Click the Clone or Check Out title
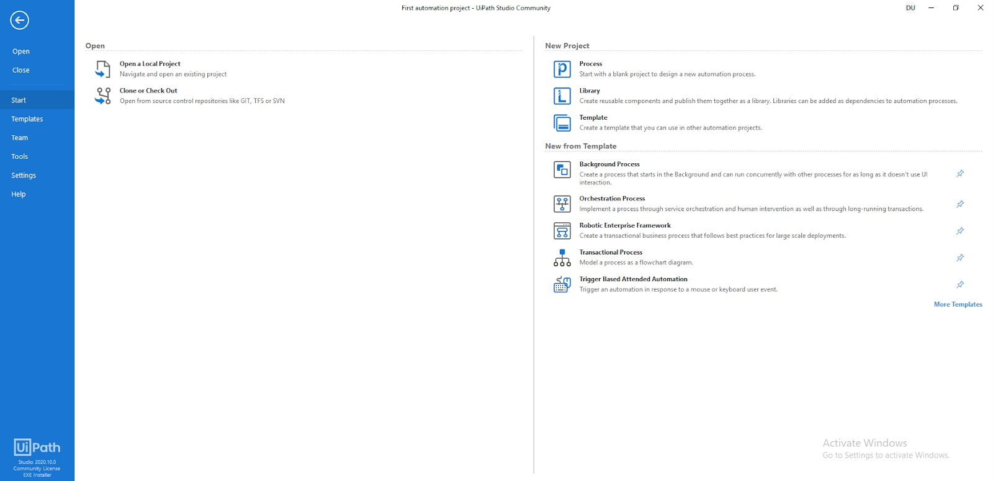 point(148,91)
